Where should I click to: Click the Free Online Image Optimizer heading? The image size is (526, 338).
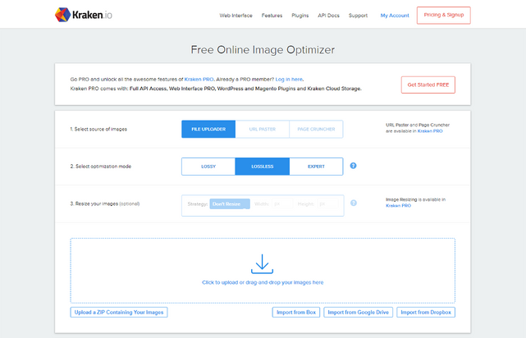tap(263, 49)
